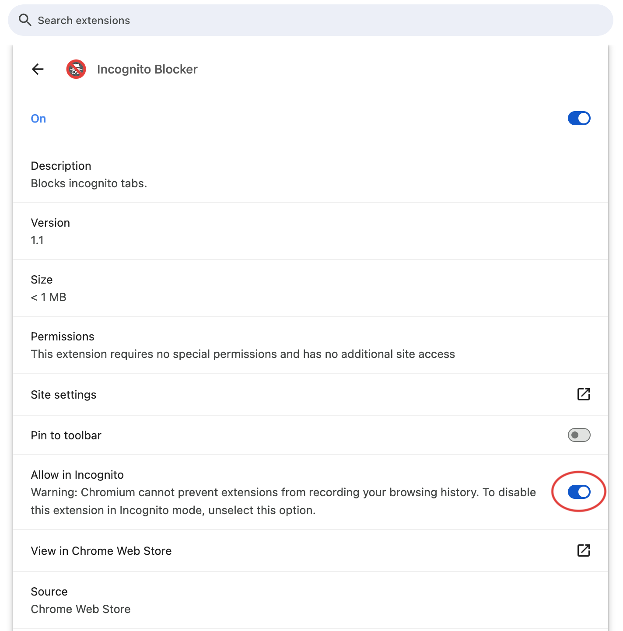This screenshot has height=631, width=623.
Task: Open Site settings external link icon
Action: click(584, 394)
